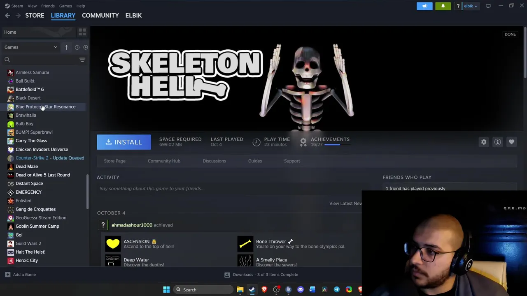
Task: Select GeoGuessr Steam Edition
Action: coord(41,217)
